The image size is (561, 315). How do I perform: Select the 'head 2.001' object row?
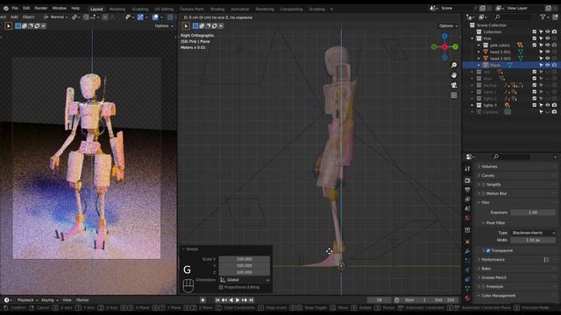(x=501, y=52)
